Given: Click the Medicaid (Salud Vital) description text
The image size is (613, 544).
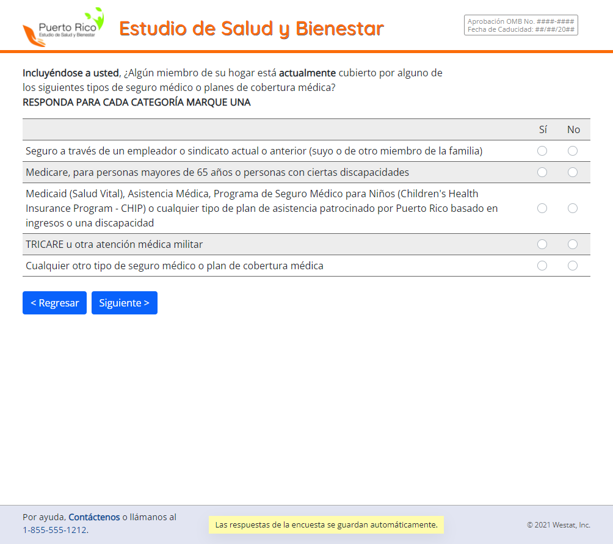Looking at the screenshot, I should tap(261, 208).
